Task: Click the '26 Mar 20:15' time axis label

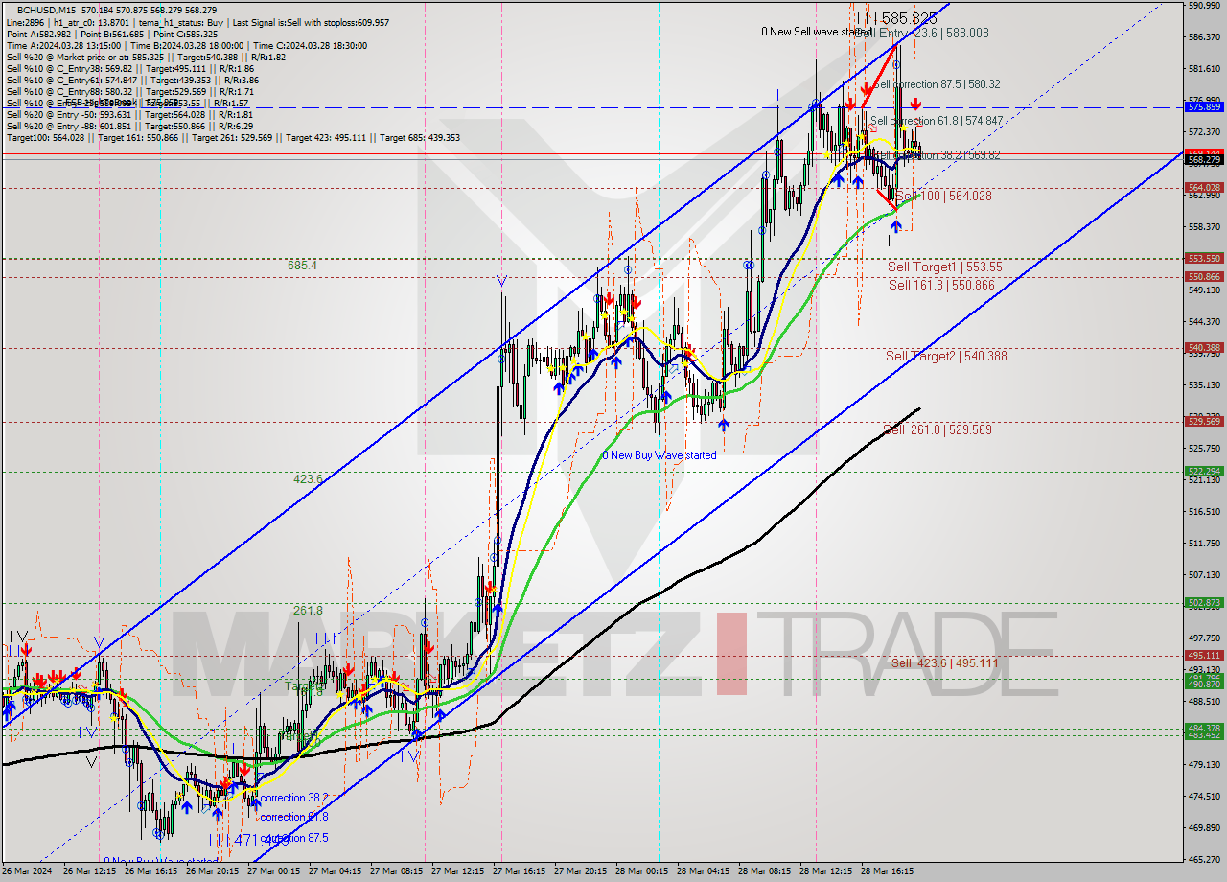Action: [x=212, y=871]
